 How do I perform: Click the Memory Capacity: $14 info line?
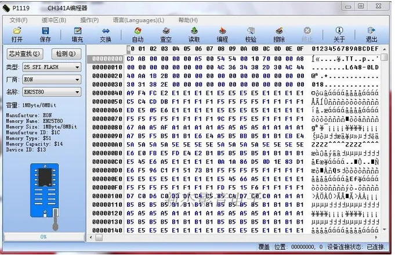click(x=34, y=144)
